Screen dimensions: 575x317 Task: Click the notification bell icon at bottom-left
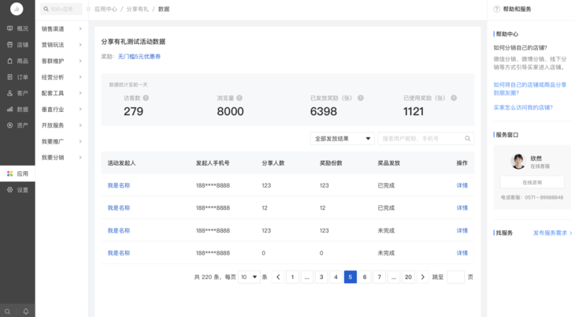point(26,311)
